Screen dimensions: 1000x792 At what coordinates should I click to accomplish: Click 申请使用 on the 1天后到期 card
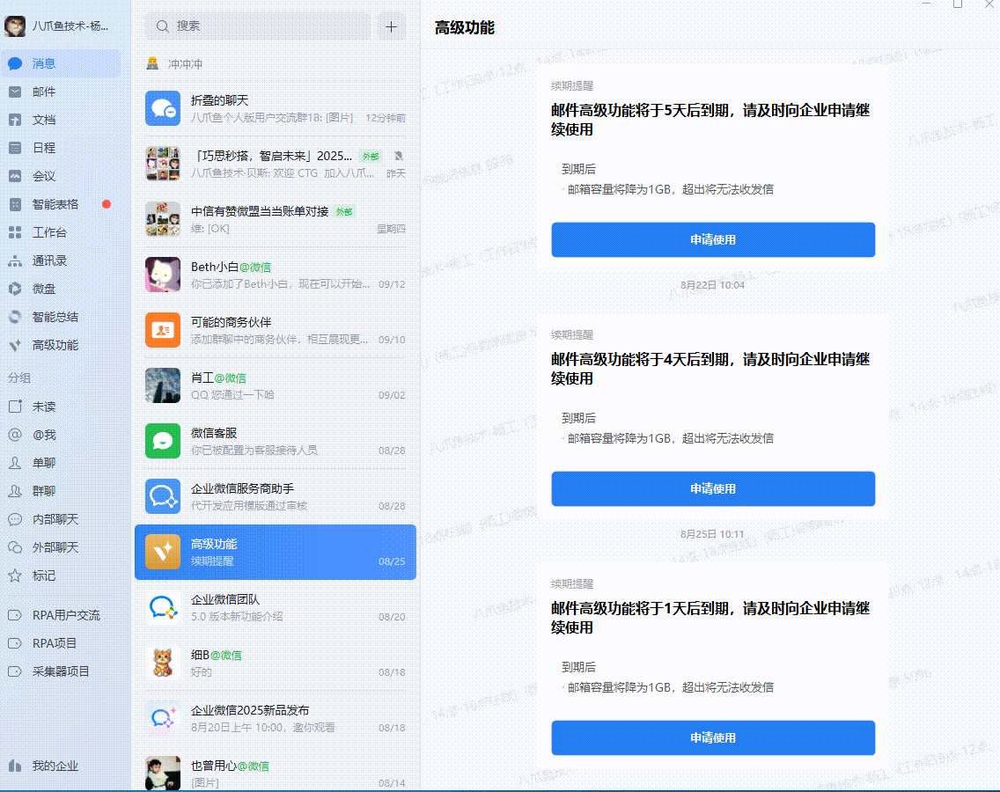click(713, 737)
